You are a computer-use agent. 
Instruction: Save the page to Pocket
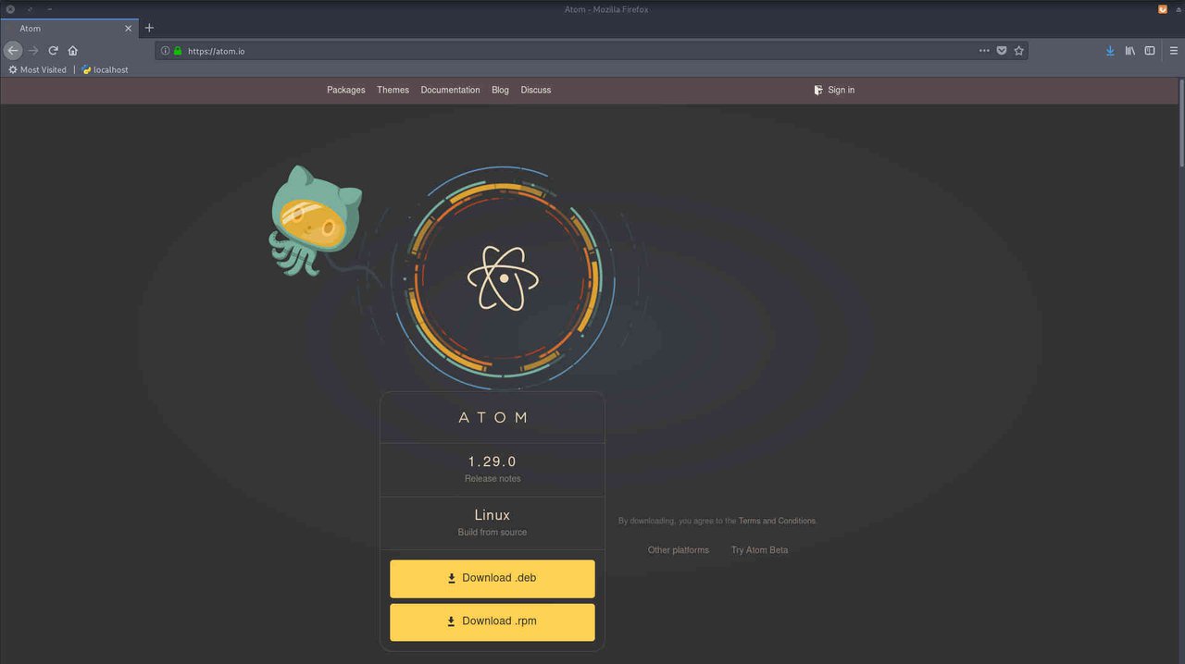[1001, 51]
